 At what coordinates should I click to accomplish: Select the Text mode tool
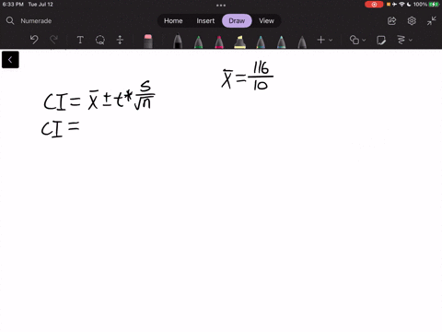coord(80,40)
